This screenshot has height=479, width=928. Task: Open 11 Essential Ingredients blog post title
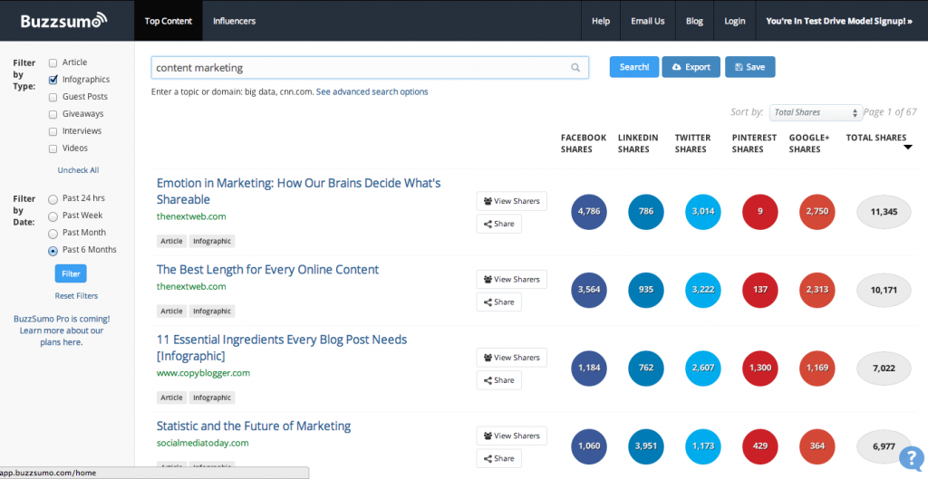point(282,348)
